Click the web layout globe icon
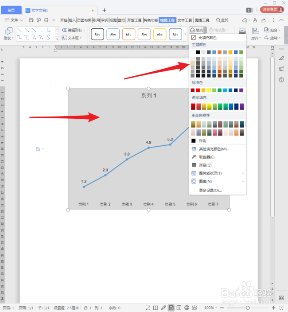The width and height of the screenshot is (288, 312). [x=187, y=308]
